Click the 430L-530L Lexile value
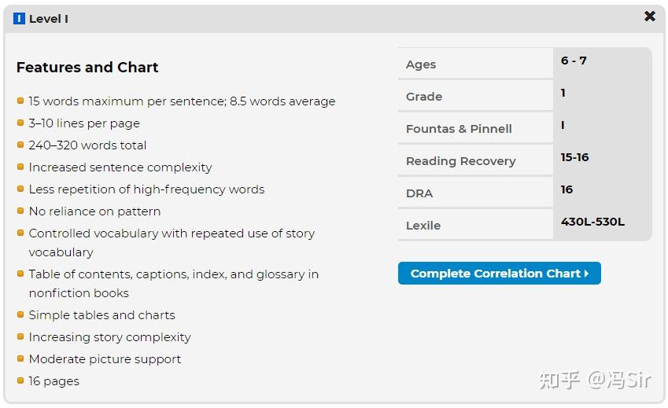Screen dimensions: 668x408 coord(592,222)
